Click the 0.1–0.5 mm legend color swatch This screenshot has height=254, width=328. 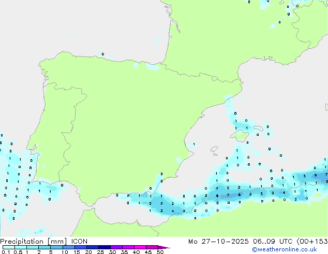tap(9, 247)
